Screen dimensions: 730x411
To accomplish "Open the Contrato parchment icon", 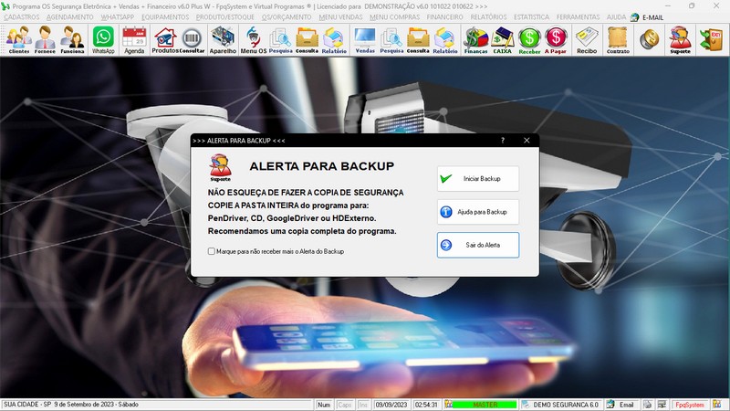I will pyautogui.click(x=618, y=39).
